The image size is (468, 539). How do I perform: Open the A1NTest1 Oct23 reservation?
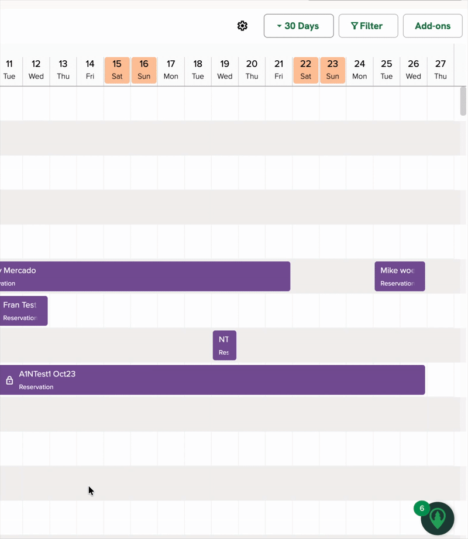coord(222,380)
